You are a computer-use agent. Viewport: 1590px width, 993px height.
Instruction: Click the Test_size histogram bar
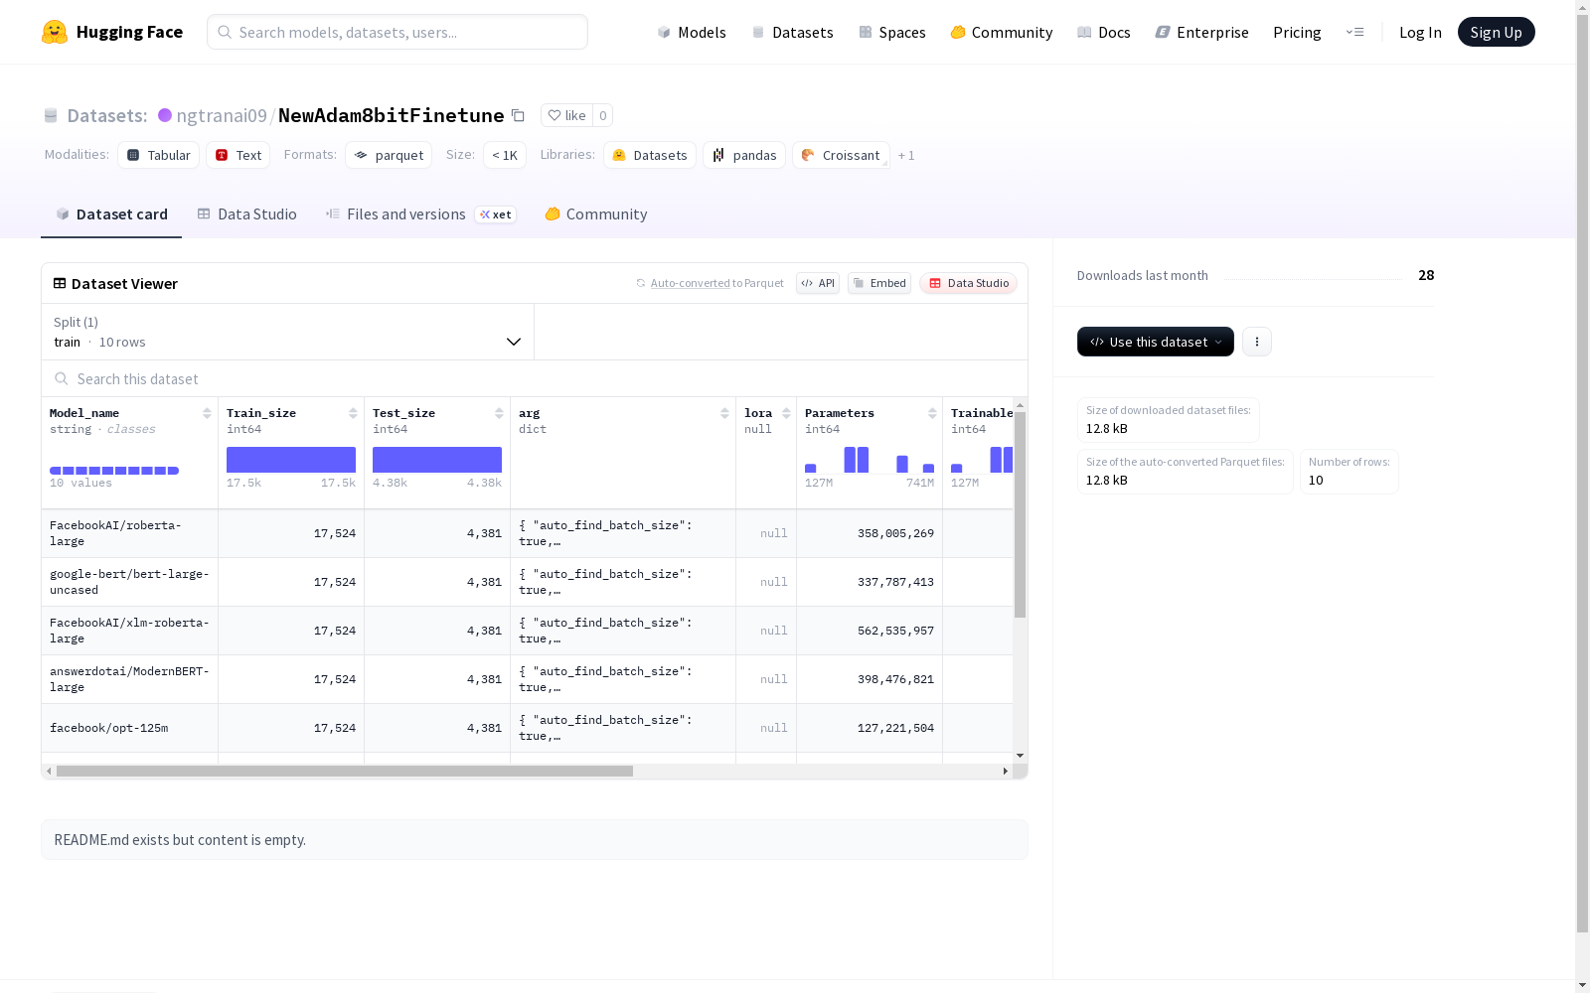click(x=437, y=460)
